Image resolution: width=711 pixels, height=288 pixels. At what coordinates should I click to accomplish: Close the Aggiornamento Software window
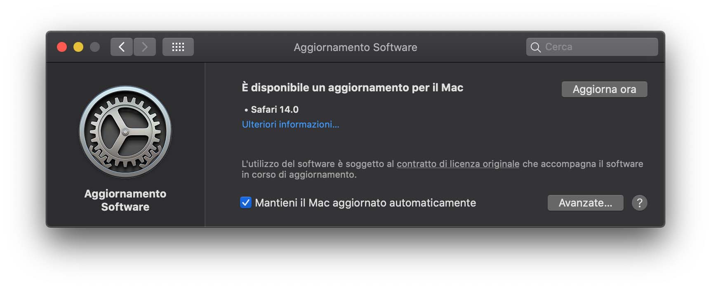tap(62, 47)
